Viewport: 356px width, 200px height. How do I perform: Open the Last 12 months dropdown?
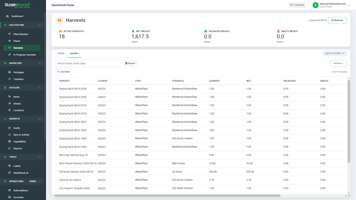tap(334, 53)
